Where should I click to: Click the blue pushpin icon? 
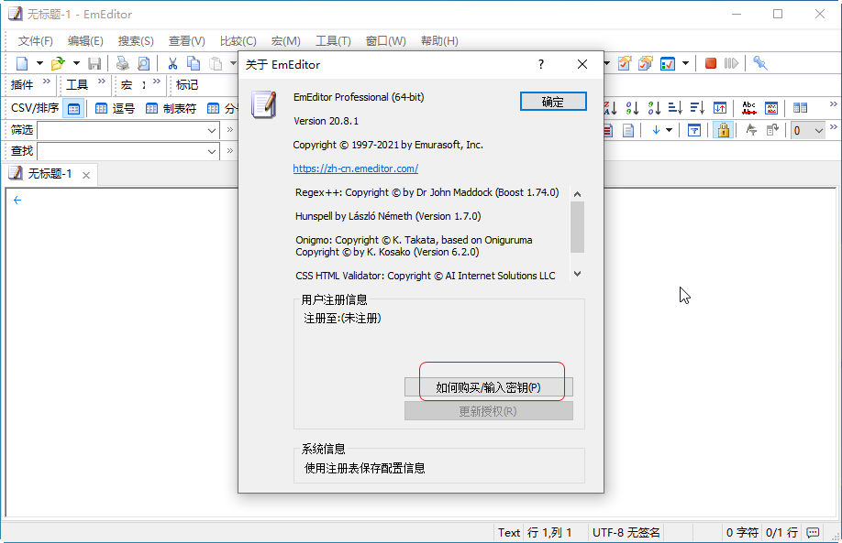pos(759,63)
